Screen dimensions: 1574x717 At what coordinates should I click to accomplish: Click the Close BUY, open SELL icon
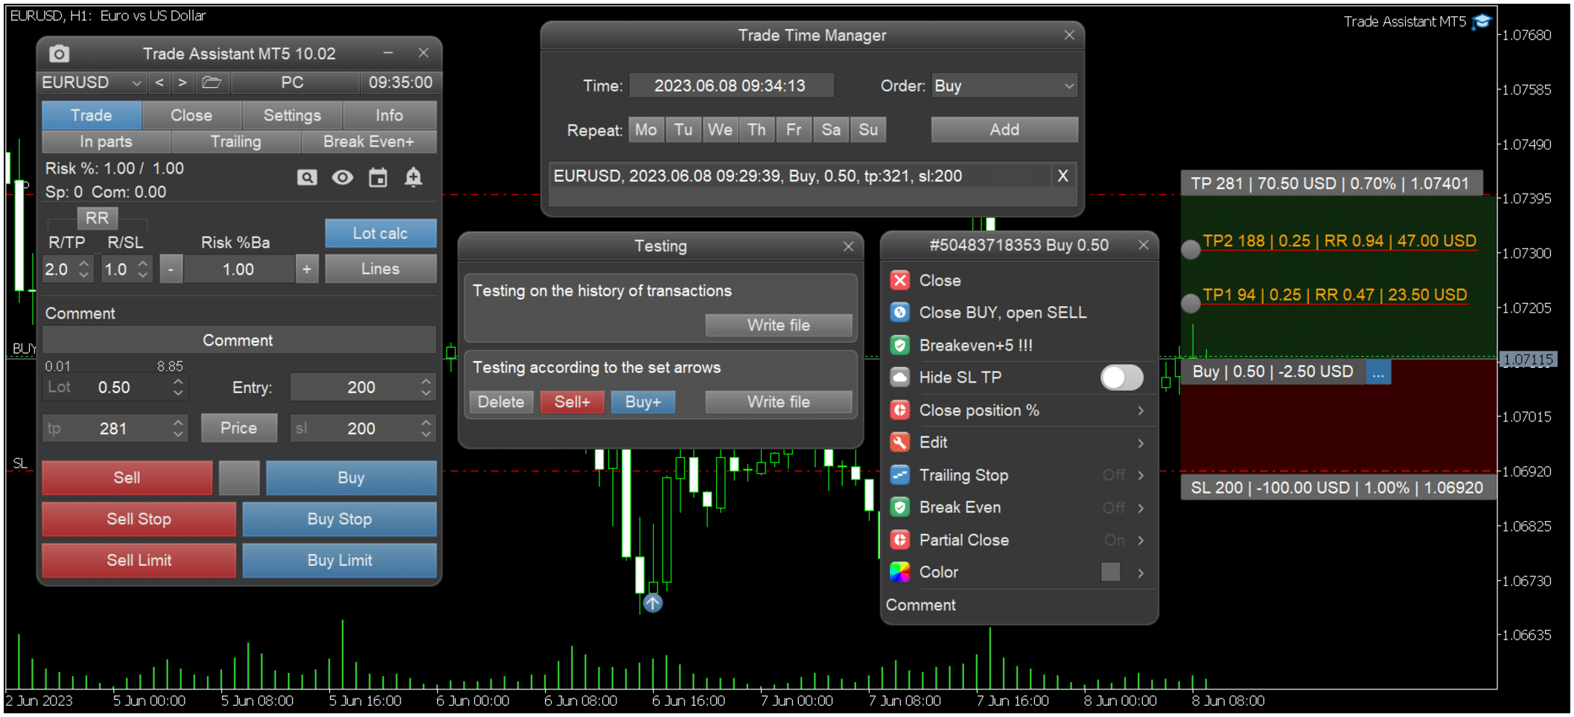click(900, 313)
